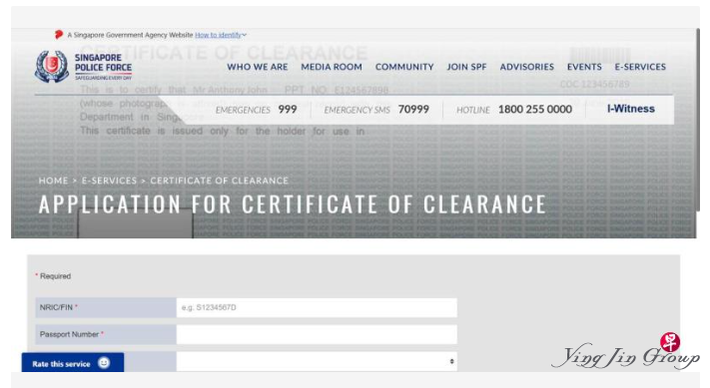Click the Singapore Police Force crest logo
The image size is (710, 388).
coord(52,67)
